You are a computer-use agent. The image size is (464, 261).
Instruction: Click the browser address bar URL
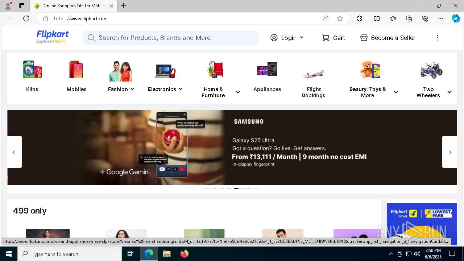point(81,18)
